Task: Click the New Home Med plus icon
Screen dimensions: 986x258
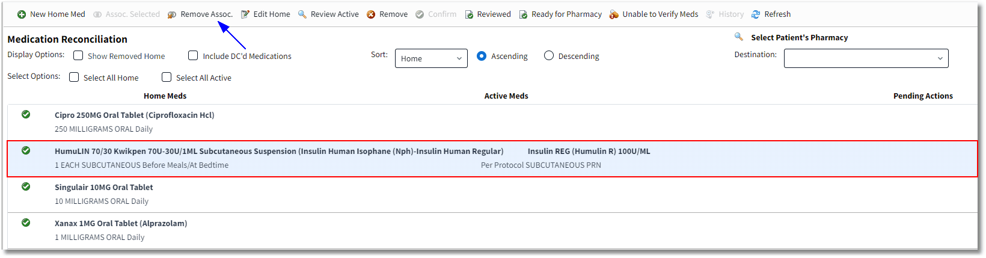Action: [22, 14]
